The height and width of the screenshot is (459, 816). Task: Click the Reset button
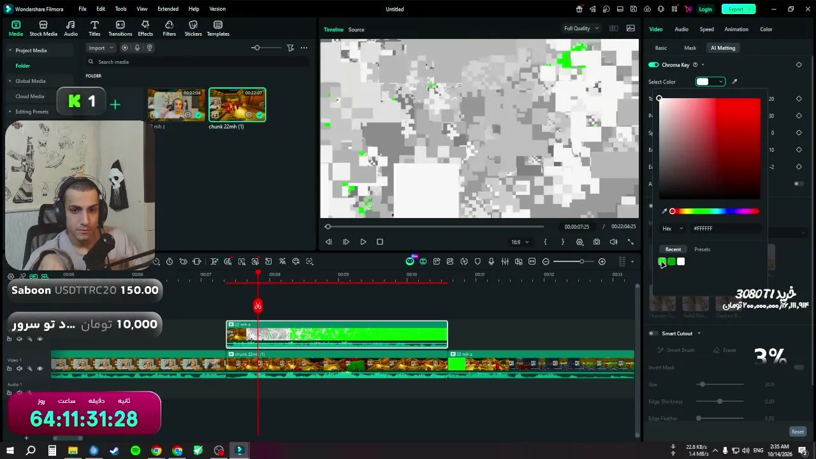(798, 432)
